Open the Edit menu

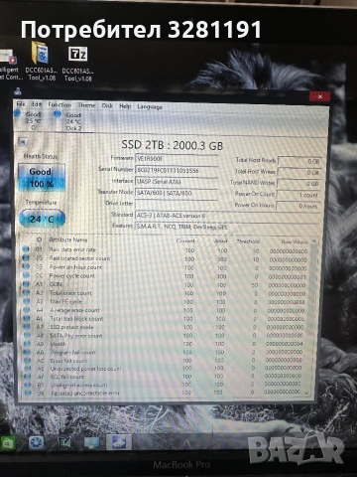point(37,104)
